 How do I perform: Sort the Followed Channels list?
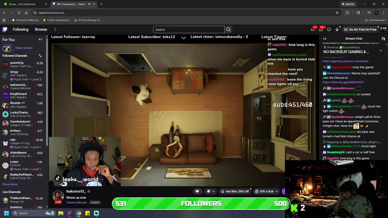point(40,56)
